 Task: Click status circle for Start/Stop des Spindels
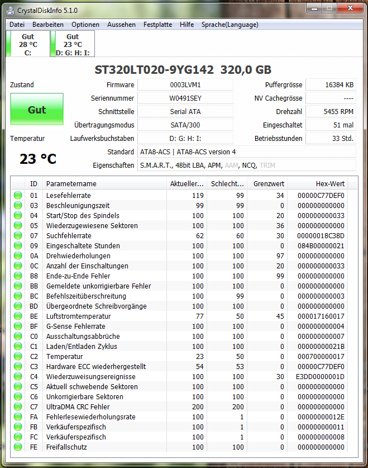[18, 215]
